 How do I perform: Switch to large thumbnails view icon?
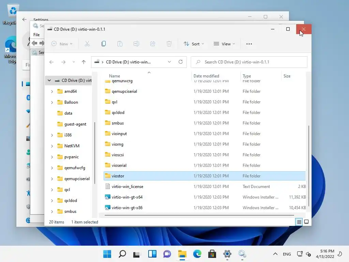306,222
